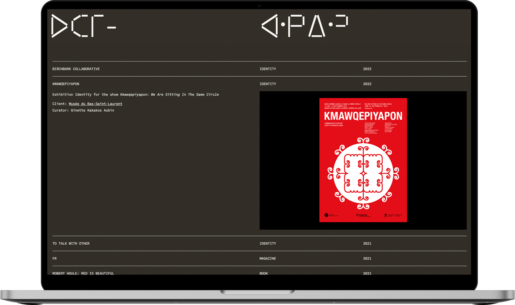This screenshot has width=515, height=305.
Task: Expand the FR magazine project row
Action: 259,259
